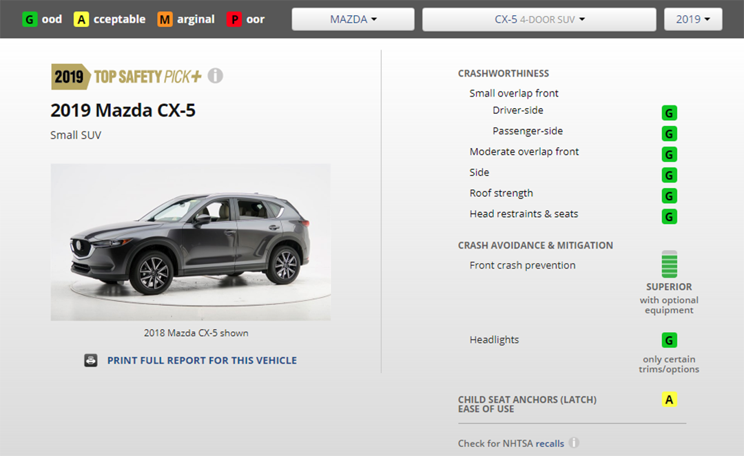Click the info icon beside Top Safety Pick+
The height and width of the screenshot is (456, 744).
(x=216, y=76)
